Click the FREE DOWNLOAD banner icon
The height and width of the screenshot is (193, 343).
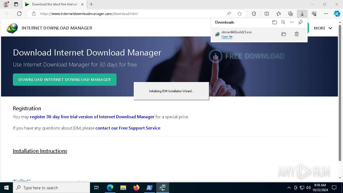(215, 56)
